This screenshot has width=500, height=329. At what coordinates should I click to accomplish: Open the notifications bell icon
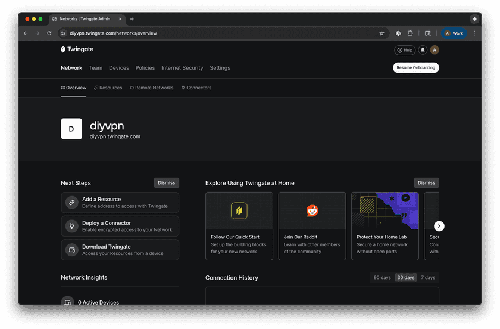[423, 50]
